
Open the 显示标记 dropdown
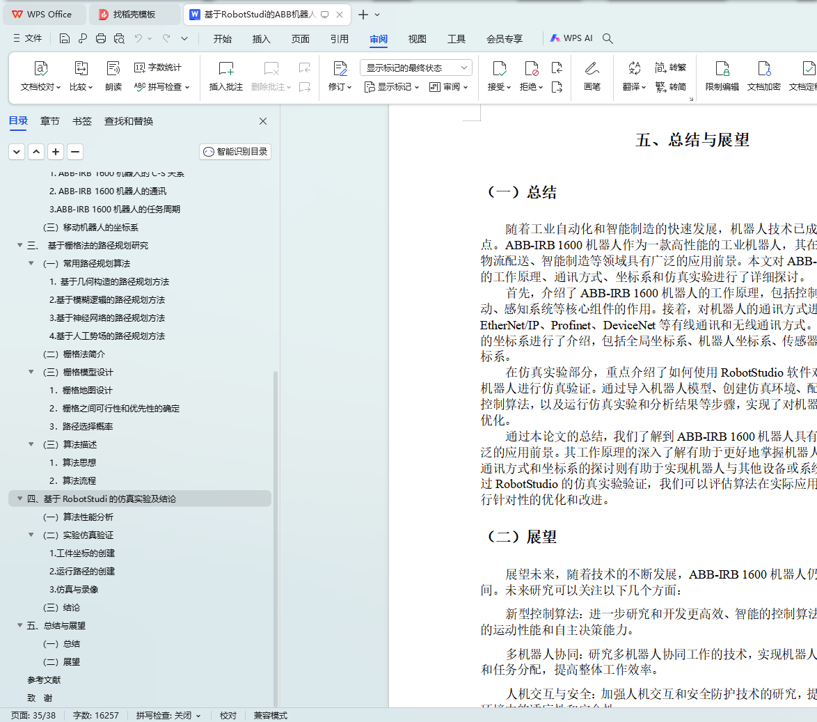click(391, 86)
